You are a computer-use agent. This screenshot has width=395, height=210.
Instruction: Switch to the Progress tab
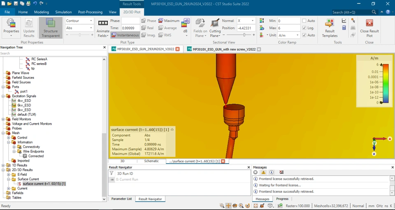tap(282, 199)
